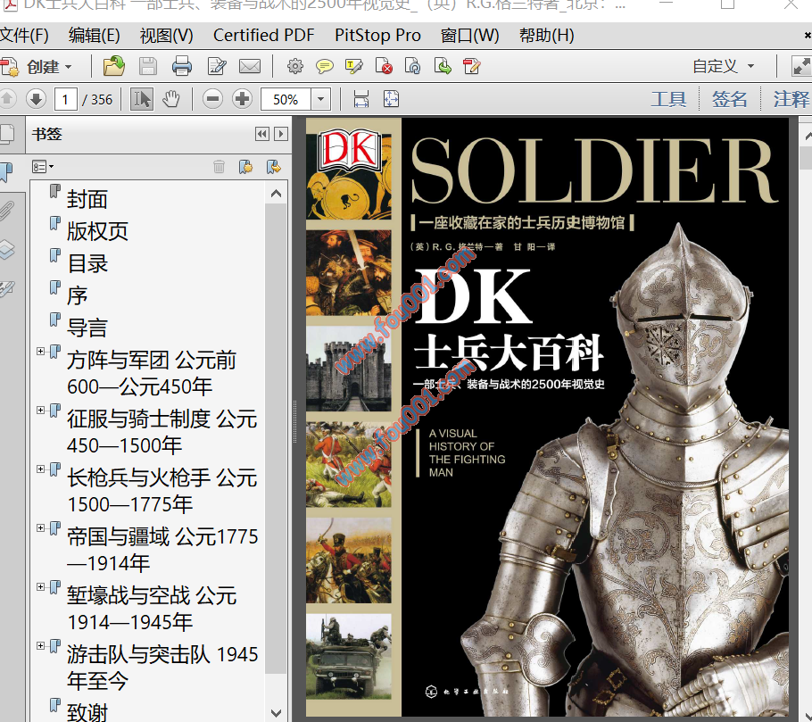Screen dimensions: 812x722
Task: Toggle full screen mode icon
Action: [801, 66]
